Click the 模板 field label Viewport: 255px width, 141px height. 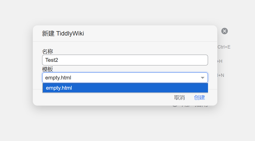coord(48,69)
